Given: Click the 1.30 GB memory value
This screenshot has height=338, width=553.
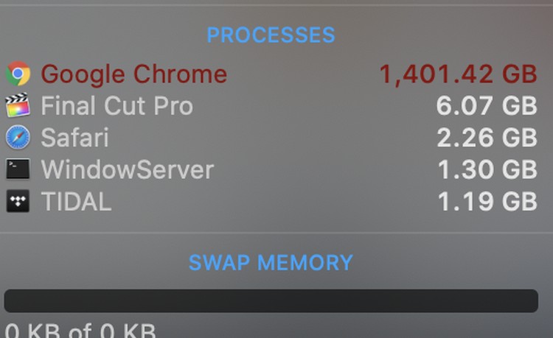Looking at the screenshot, I should point(487,169).
